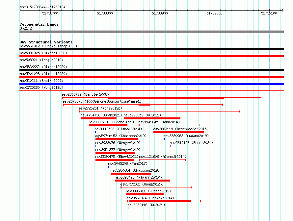The width and height of the screenshot is (293, 221).
Task: Click the thick red bar of esv2308762
Action: 166,98
